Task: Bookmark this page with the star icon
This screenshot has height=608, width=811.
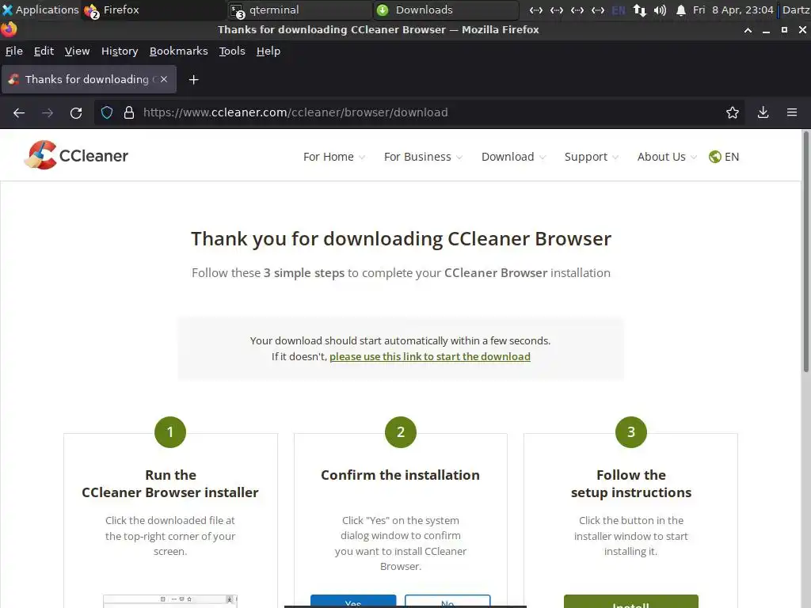Action: [x=733, y=112]
